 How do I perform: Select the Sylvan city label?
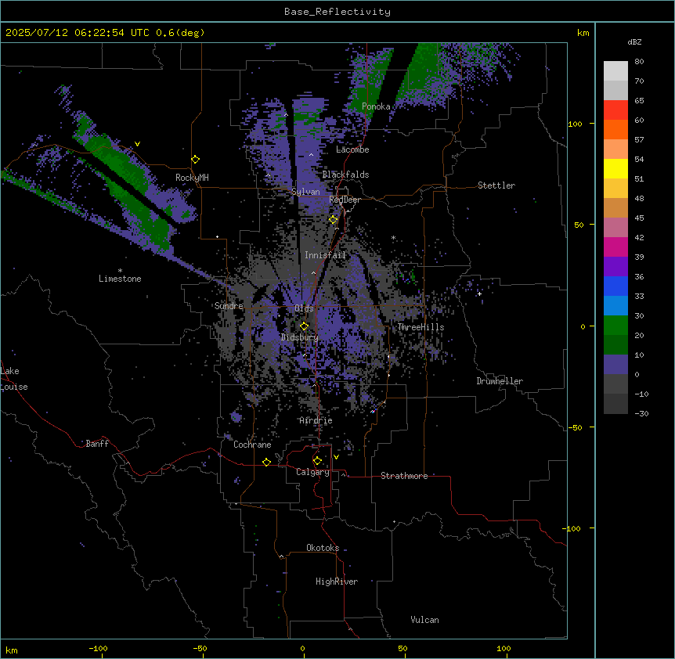(x=305, y=192)
